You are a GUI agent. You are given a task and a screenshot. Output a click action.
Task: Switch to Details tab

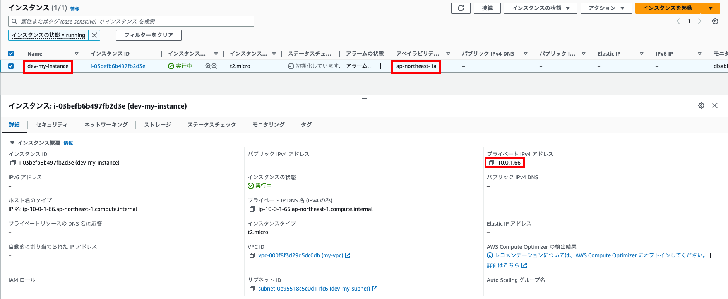pyautogui.click(x=14, y=125)
